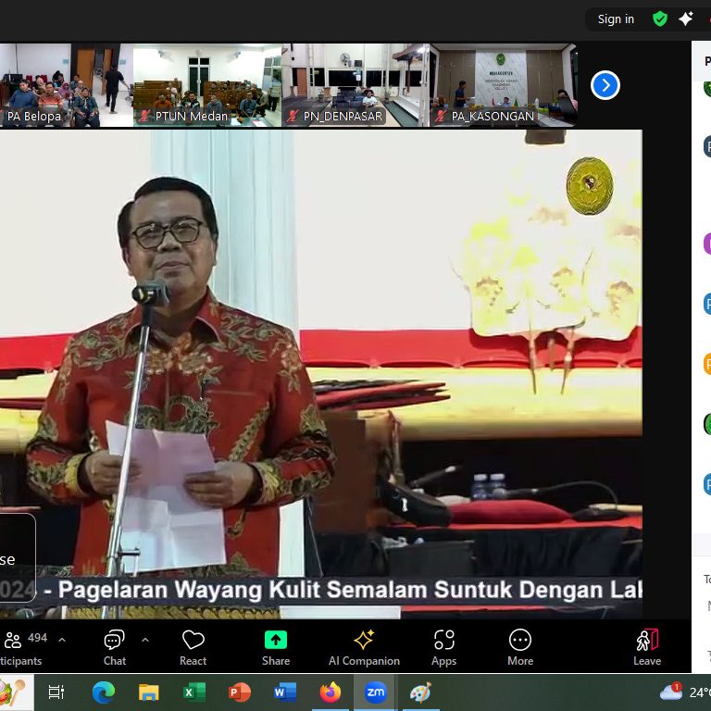This screenshot has height=711, width=711.
Task: Leave the meeting
Action: 646,646
